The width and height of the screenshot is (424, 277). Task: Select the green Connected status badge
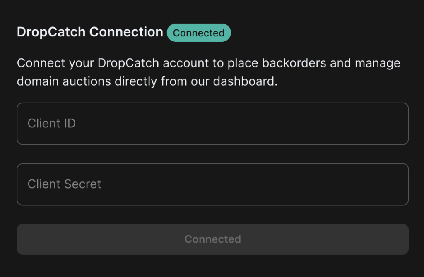pyautogui.click(x=199, y=33)
